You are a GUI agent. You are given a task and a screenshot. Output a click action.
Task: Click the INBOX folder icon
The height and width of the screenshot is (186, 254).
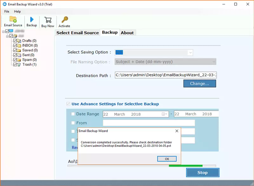19,45
